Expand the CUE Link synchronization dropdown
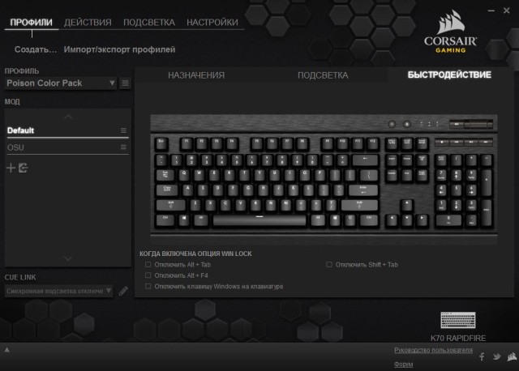Screen dimensions: 519x371 [59, 291]
